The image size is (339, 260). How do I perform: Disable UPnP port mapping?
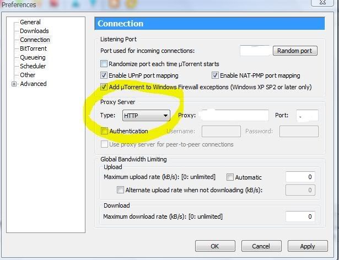point(104,75)
